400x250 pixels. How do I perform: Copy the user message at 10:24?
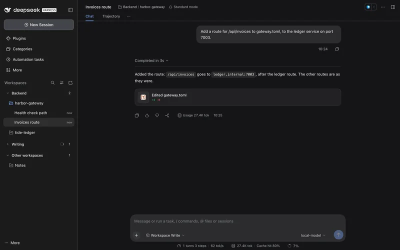pyautogui.click(x=337, y=49)
